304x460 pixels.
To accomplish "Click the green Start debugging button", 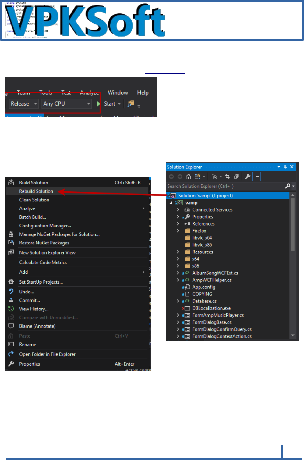I will (98, 104).
